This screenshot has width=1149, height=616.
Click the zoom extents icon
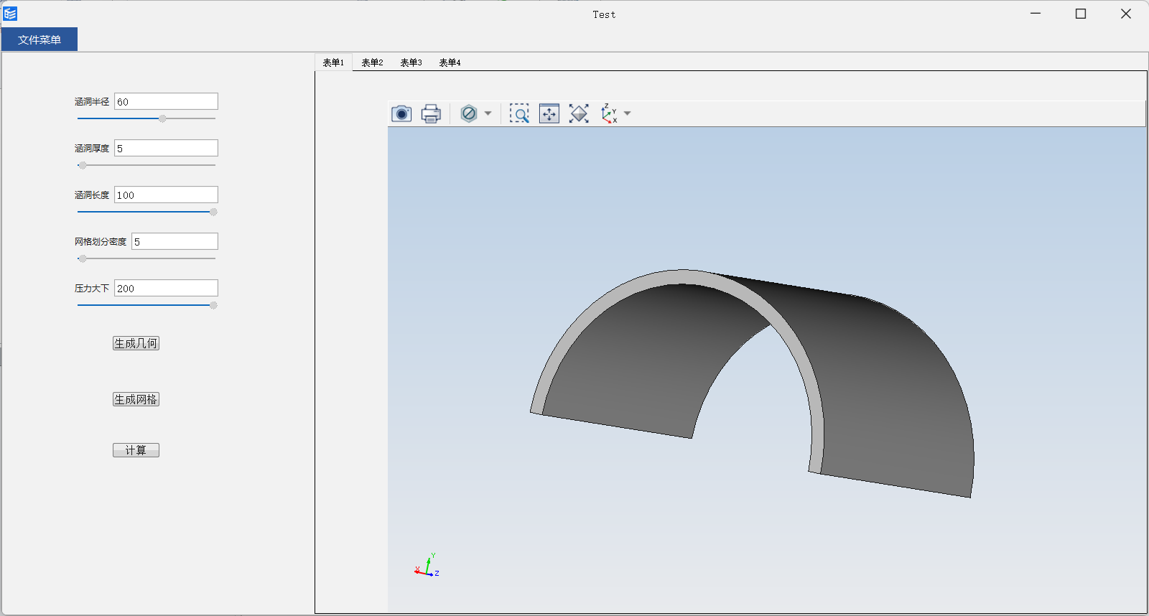[x=579, y=113]
